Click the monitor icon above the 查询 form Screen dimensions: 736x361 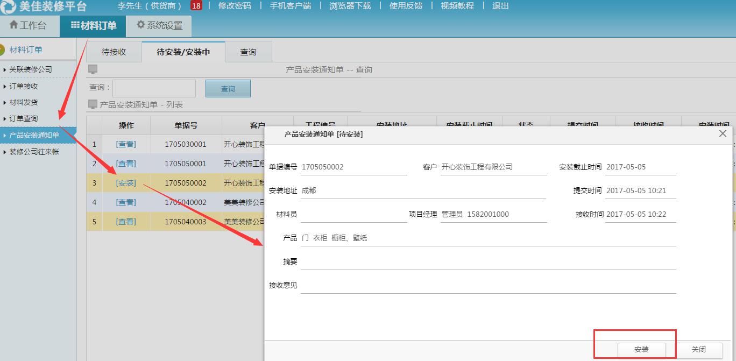point(94,69)
